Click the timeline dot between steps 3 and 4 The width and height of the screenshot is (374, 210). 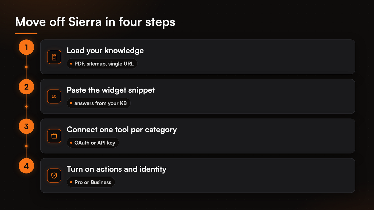point(26,146)
